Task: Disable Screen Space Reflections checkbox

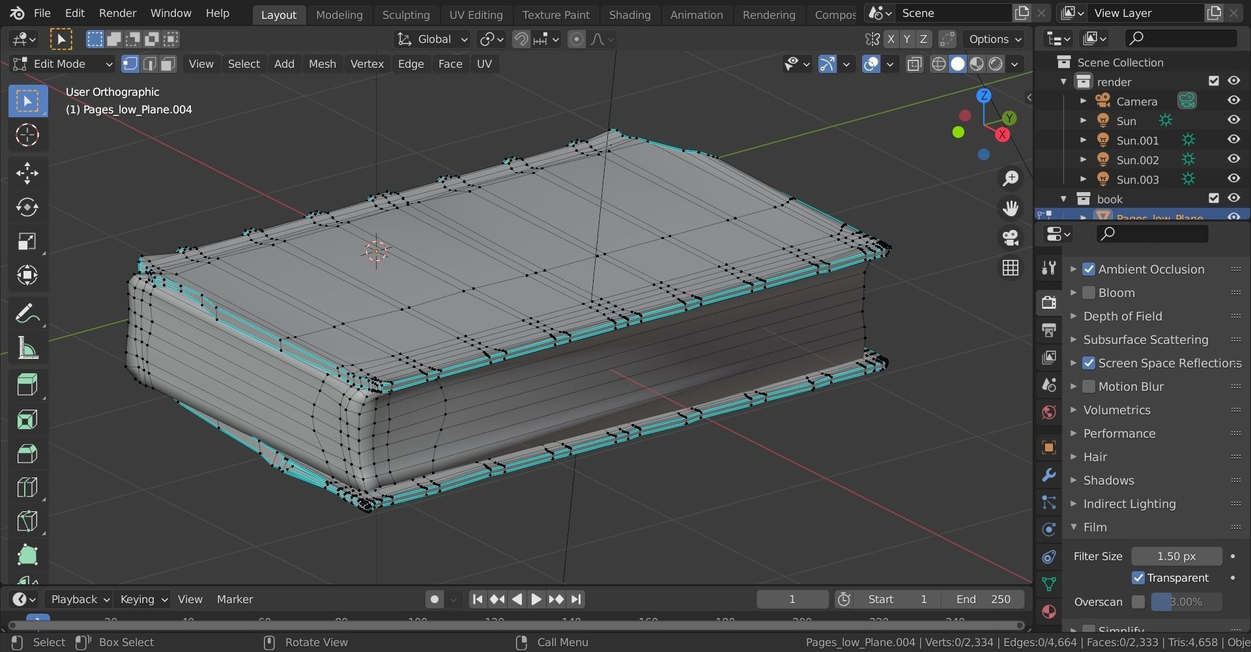Action: [1089, 363]
